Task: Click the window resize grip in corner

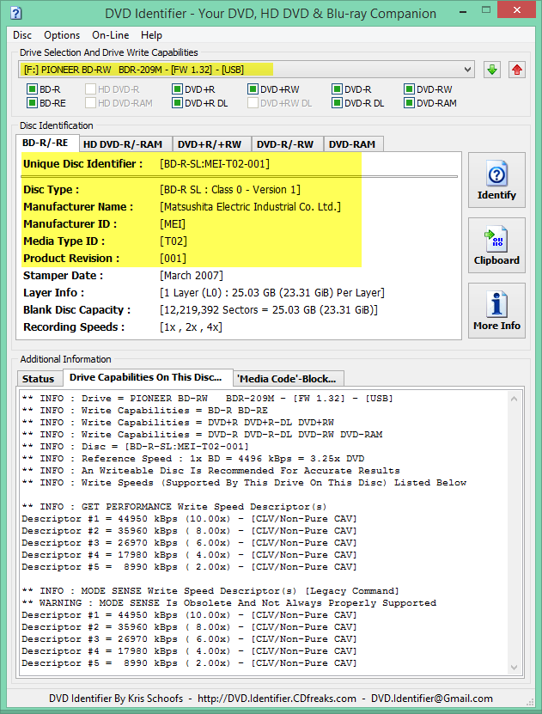Action: point(531,702)
